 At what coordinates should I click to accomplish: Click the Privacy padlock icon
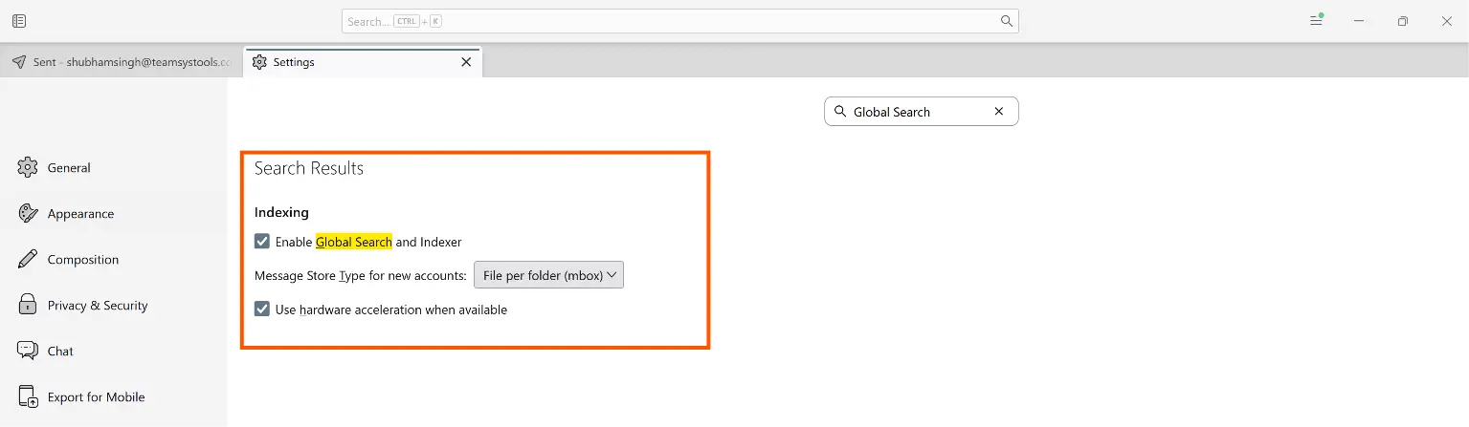tap(28, 305)
